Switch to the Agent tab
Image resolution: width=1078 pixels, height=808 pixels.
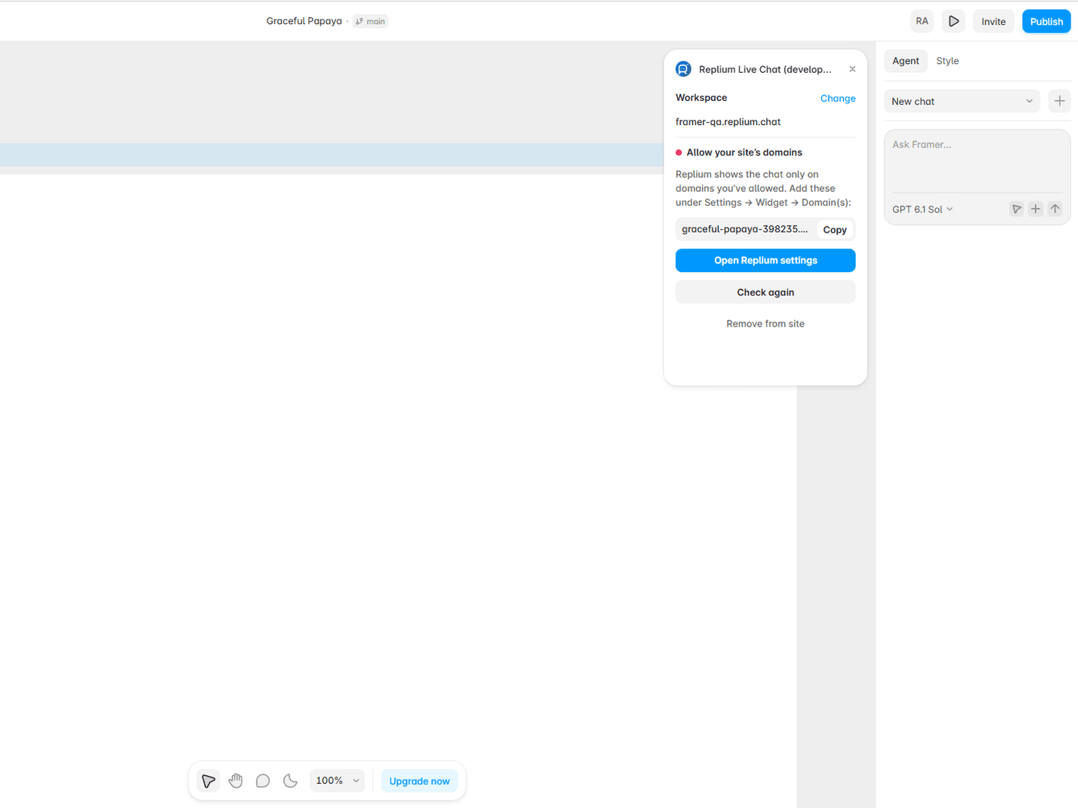[x=906, y=61]
